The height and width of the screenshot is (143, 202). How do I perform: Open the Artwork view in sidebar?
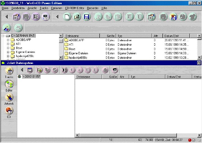9,99
